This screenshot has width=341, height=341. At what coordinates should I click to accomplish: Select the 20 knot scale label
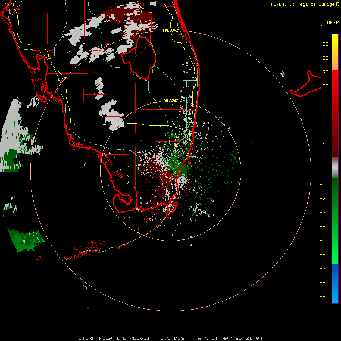[325, 142]
